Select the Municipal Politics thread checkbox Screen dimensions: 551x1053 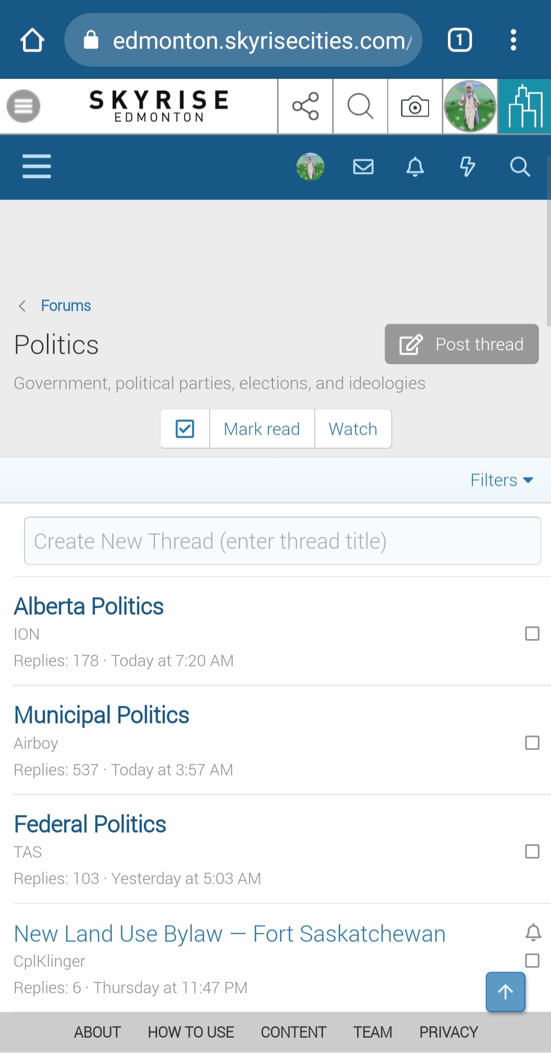pos(532,743)
